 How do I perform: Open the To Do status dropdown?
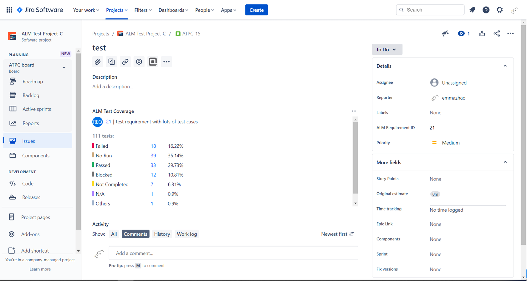click(387, 49)
